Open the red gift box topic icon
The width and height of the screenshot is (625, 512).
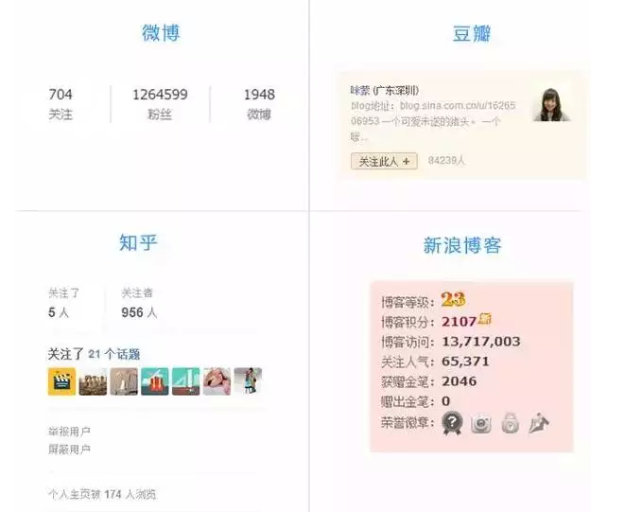(155, 381)
